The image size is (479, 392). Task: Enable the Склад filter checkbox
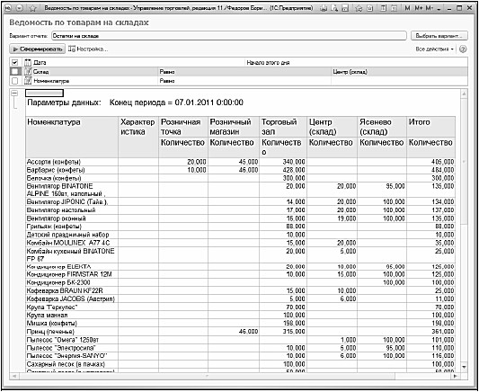(x=14, y=72)
